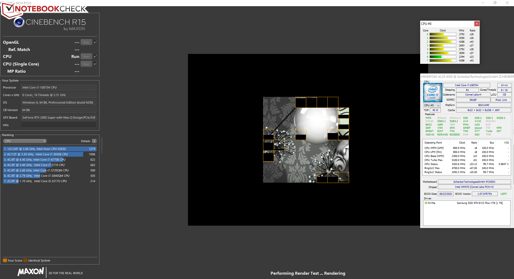Click the Core 6 green clock bar
The image size is (514, 279).
[x=443, y=57]
